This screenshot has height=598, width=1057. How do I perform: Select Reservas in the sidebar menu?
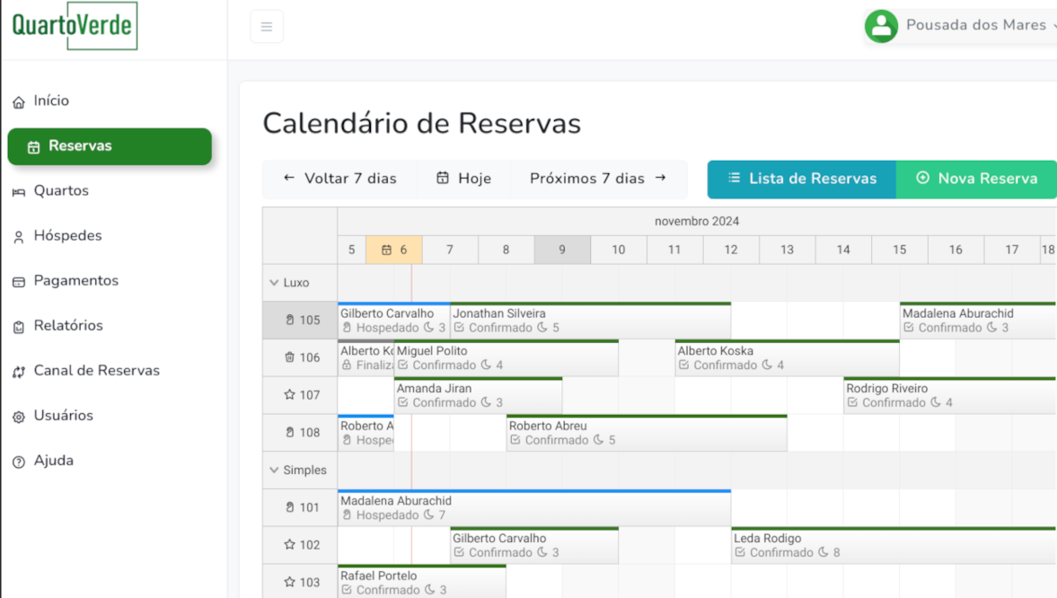pos(109,145)
